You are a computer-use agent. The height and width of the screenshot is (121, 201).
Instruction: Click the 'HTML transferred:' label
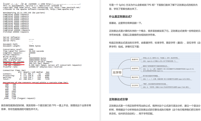[x=12, y=60]
